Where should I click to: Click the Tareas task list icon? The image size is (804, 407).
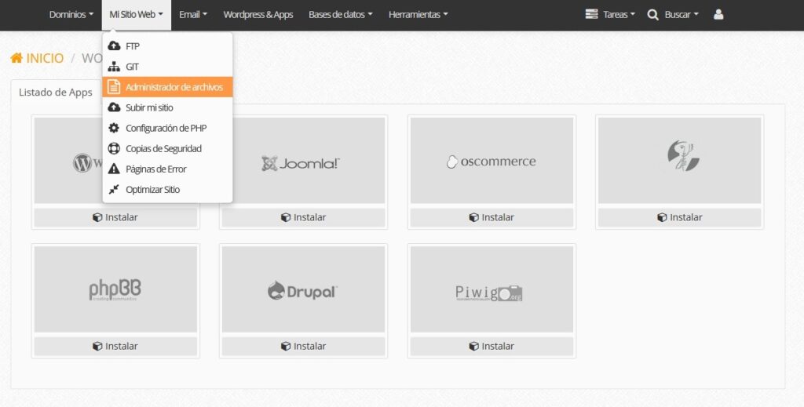tap(592, 14)
